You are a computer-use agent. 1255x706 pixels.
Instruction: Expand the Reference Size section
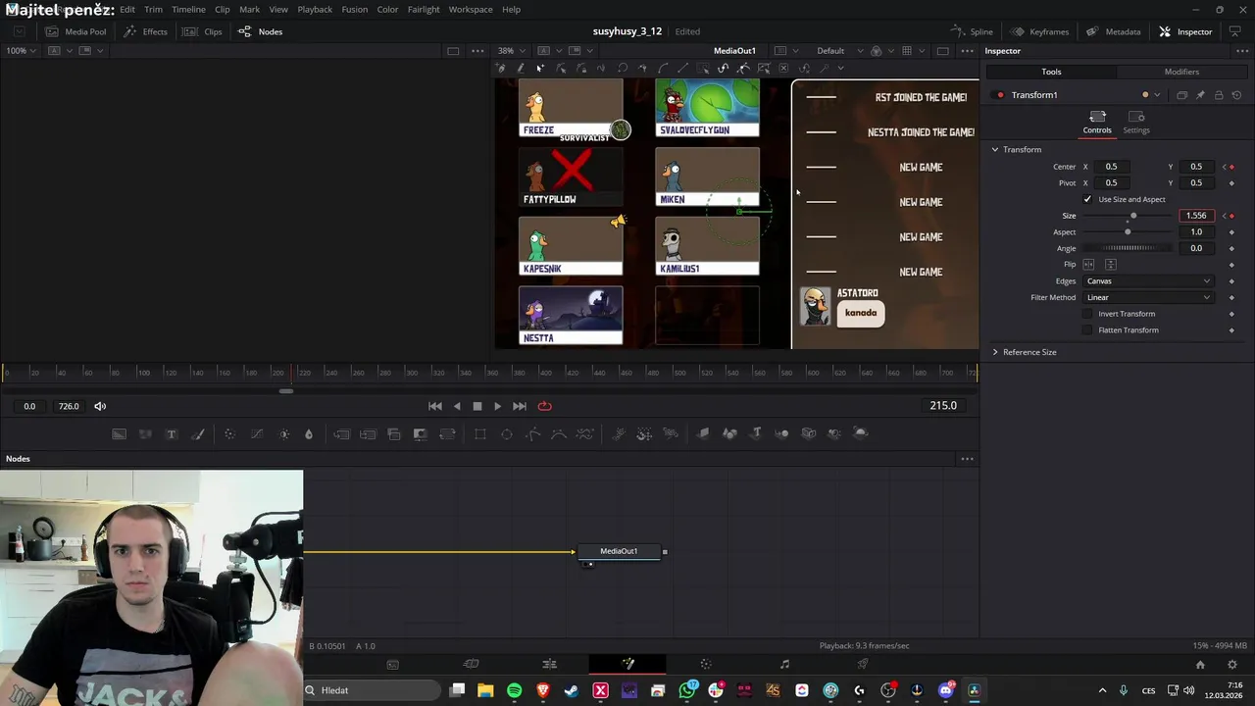995,352
